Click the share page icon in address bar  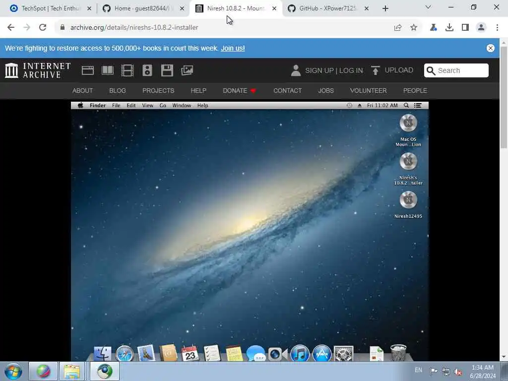tap(398, 28)
